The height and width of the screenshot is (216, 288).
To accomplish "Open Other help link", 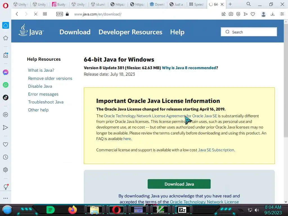I will click(38, 110).
